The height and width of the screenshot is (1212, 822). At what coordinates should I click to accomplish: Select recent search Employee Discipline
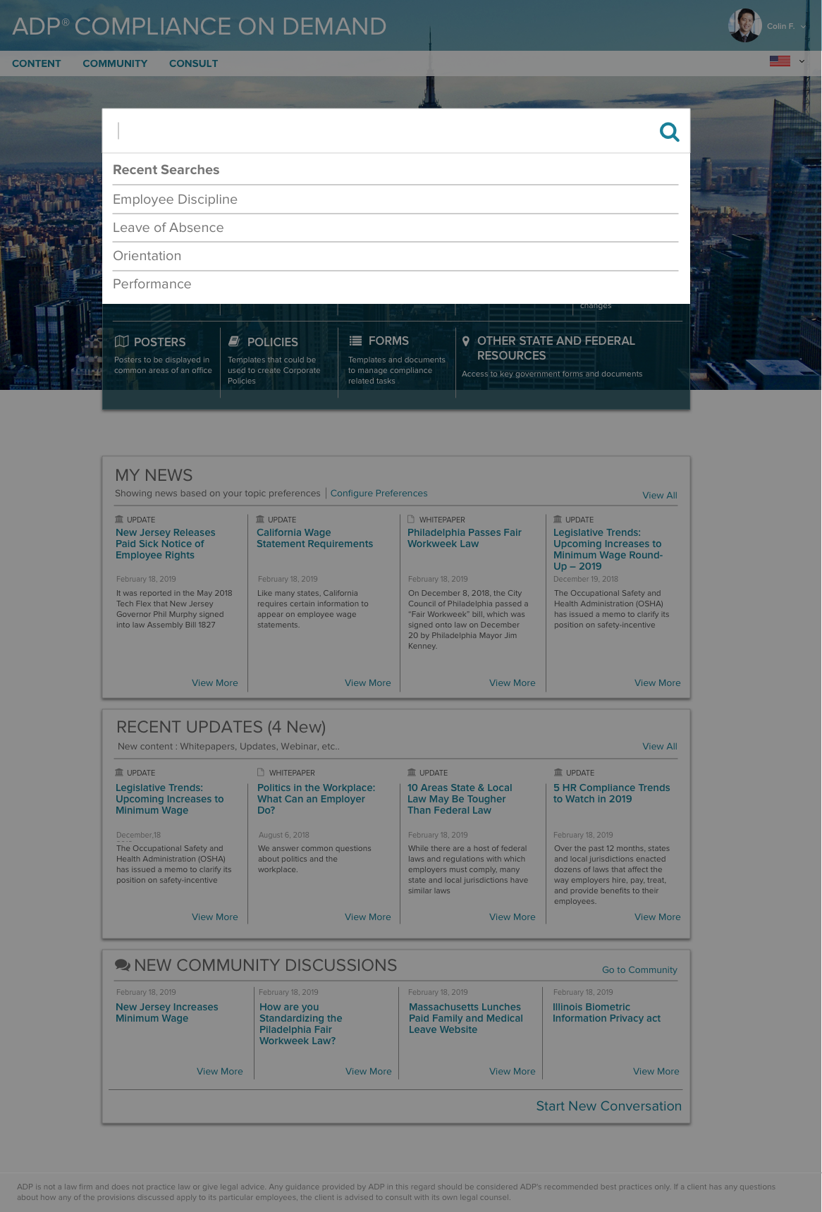395,200
